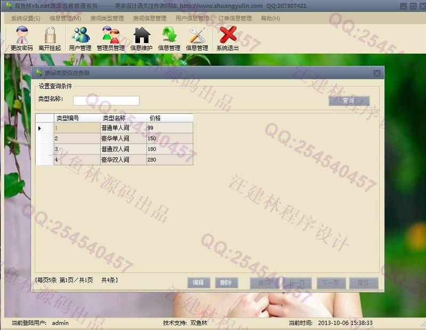
Task: Open the 帮助(H) menu
Action: [271, 19]
